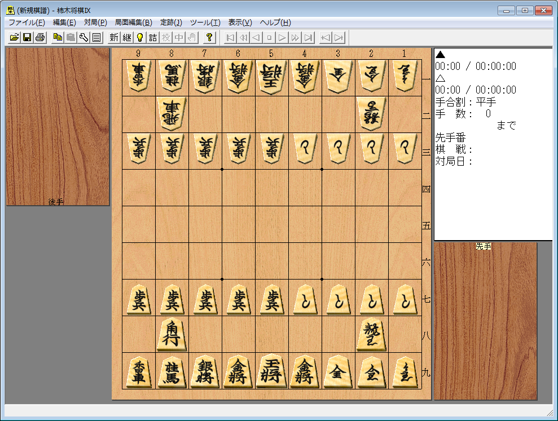Click the fast rewind double-arrow button
This screenshot has width=558, height=421.
[x=243, y=37]
